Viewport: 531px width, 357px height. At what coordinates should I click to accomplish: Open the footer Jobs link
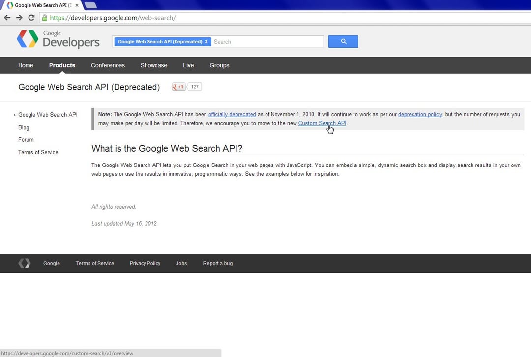pyautogui.click(x=181, y=263)
